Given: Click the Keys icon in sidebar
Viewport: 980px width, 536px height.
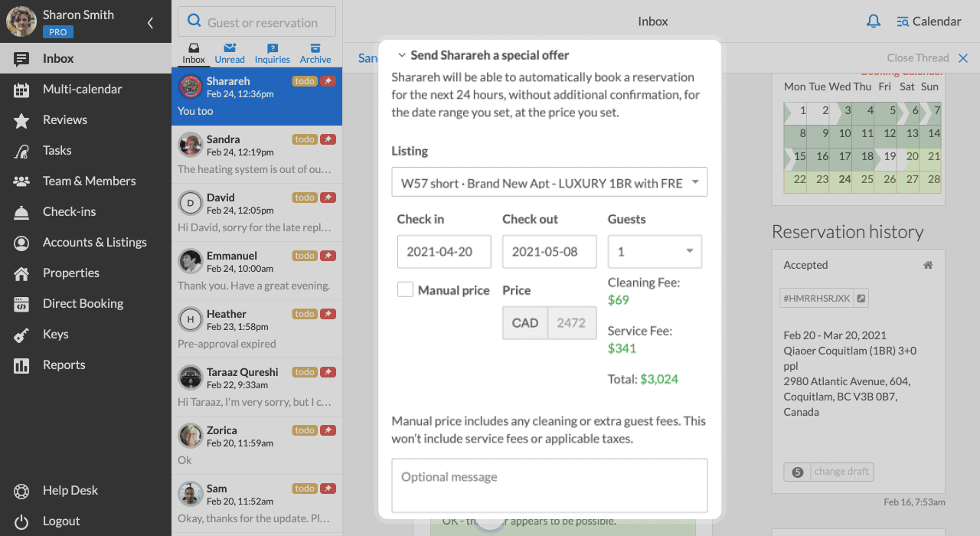Looking at the screenshot, I should click(21, 335).
